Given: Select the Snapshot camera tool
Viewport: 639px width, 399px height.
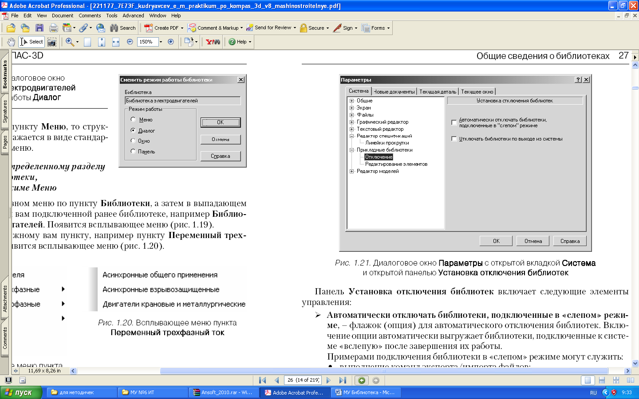Looking at the screenshot, I should click(52, 42).
